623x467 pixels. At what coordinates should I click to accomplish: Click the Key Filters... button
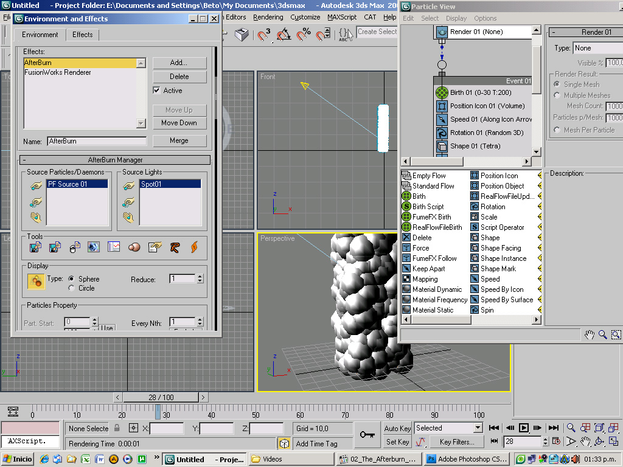click(457, 441)
